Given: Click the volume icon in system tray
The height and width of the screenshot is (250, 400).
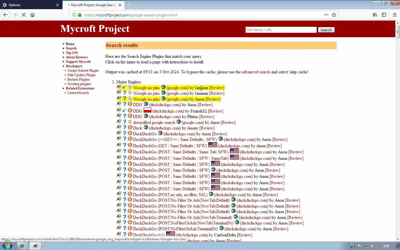Looking at the screenshot, I should tap(373, 246).
